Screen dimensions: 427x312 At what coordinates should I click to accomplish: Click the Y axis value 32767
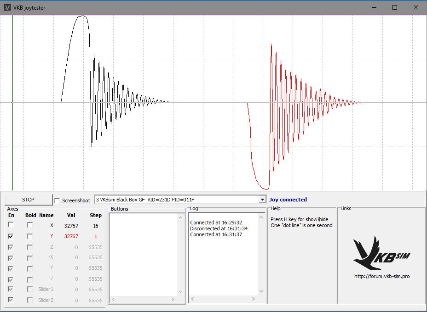(x=71, y=236)
